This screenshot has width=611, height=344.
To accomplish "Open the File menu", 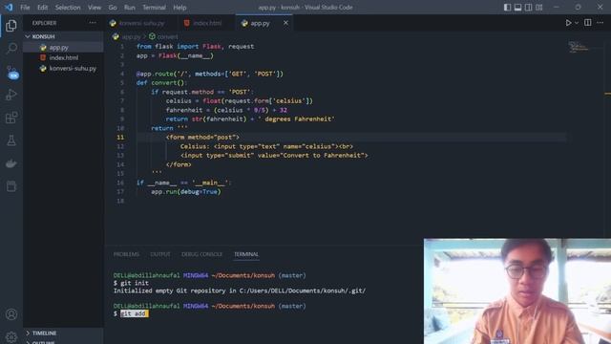I will point(25,7).
